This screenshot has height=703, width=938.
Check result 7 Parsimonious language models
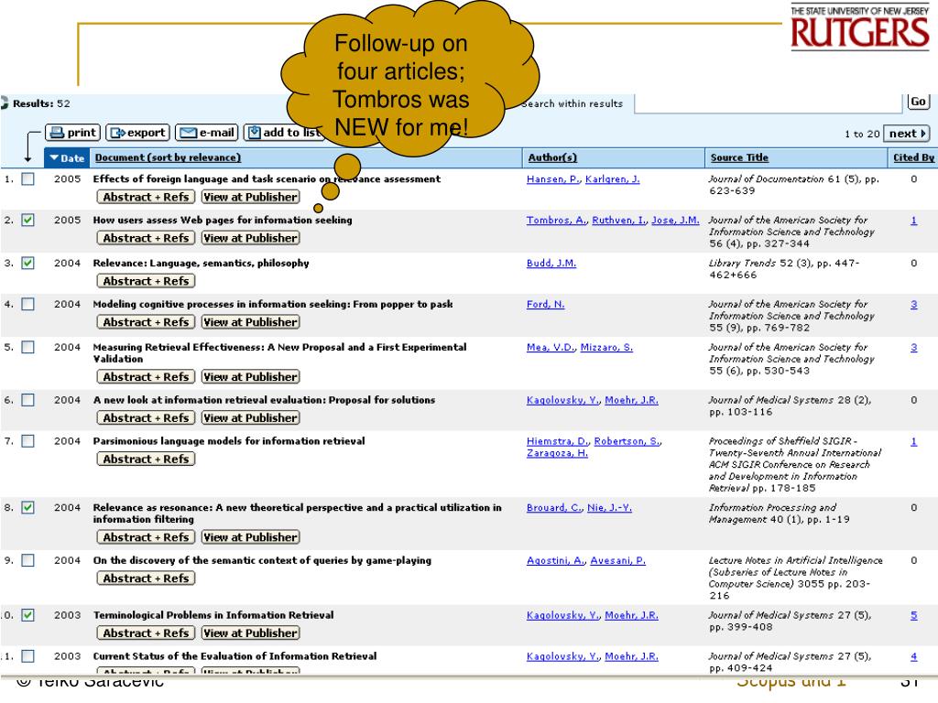(27, 441)
